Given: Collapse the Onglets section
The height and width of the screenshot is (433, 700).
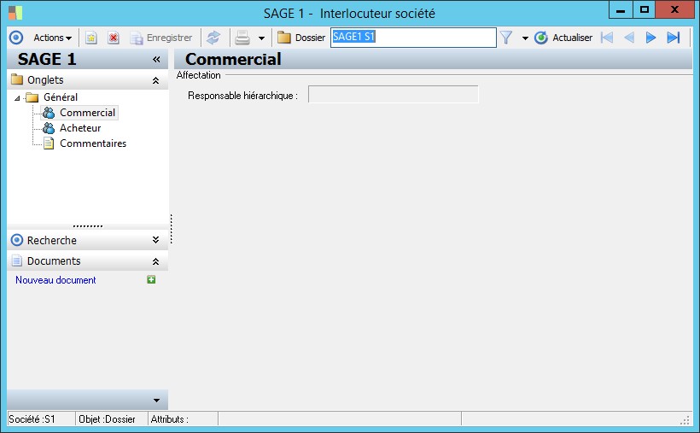Looking at the screenshot, I should (155, 80).
